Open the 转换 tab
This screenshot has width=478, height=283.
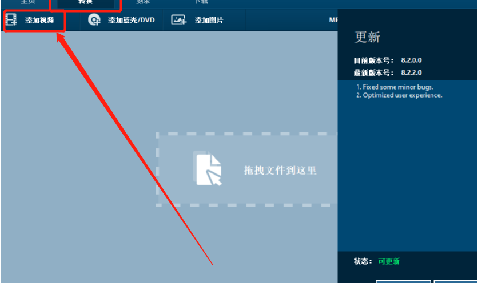[85, 2]
